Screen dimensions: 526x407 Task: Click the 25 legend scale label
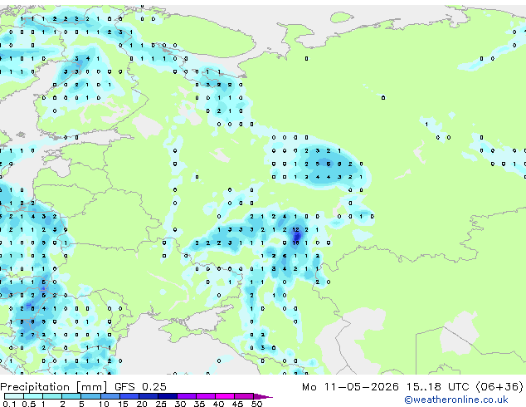point(161,404)
